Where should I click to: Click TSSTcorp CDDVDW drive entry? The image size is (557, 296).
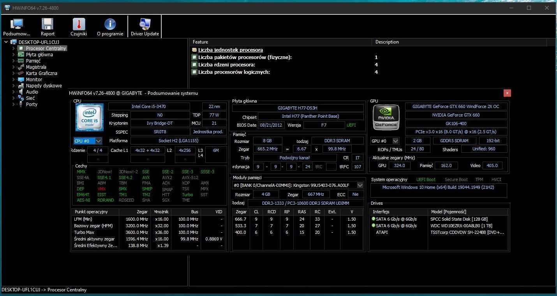click(x=467, y=232)
